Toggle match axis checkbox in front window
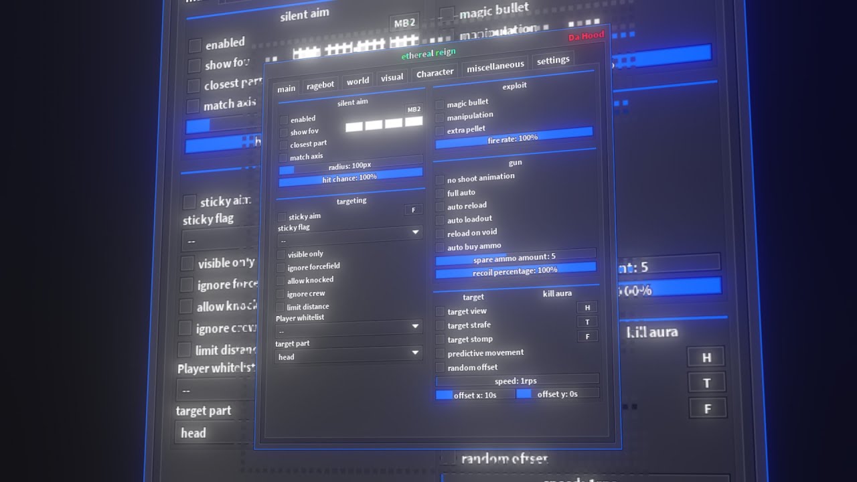Screen dimensions: 857x482 tap(283, 158)
